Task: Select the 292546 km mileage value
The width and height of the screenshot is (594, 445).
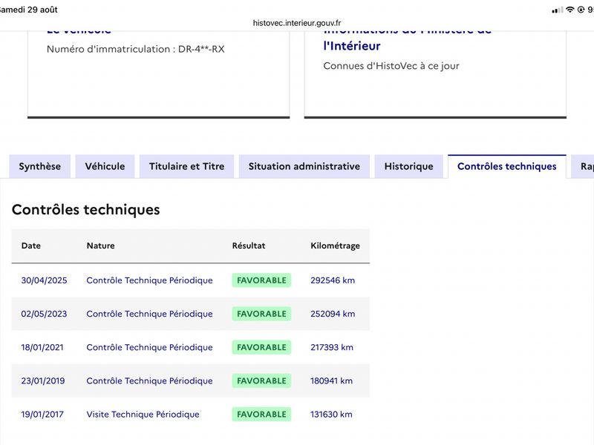Action: [x=333, y=280]
